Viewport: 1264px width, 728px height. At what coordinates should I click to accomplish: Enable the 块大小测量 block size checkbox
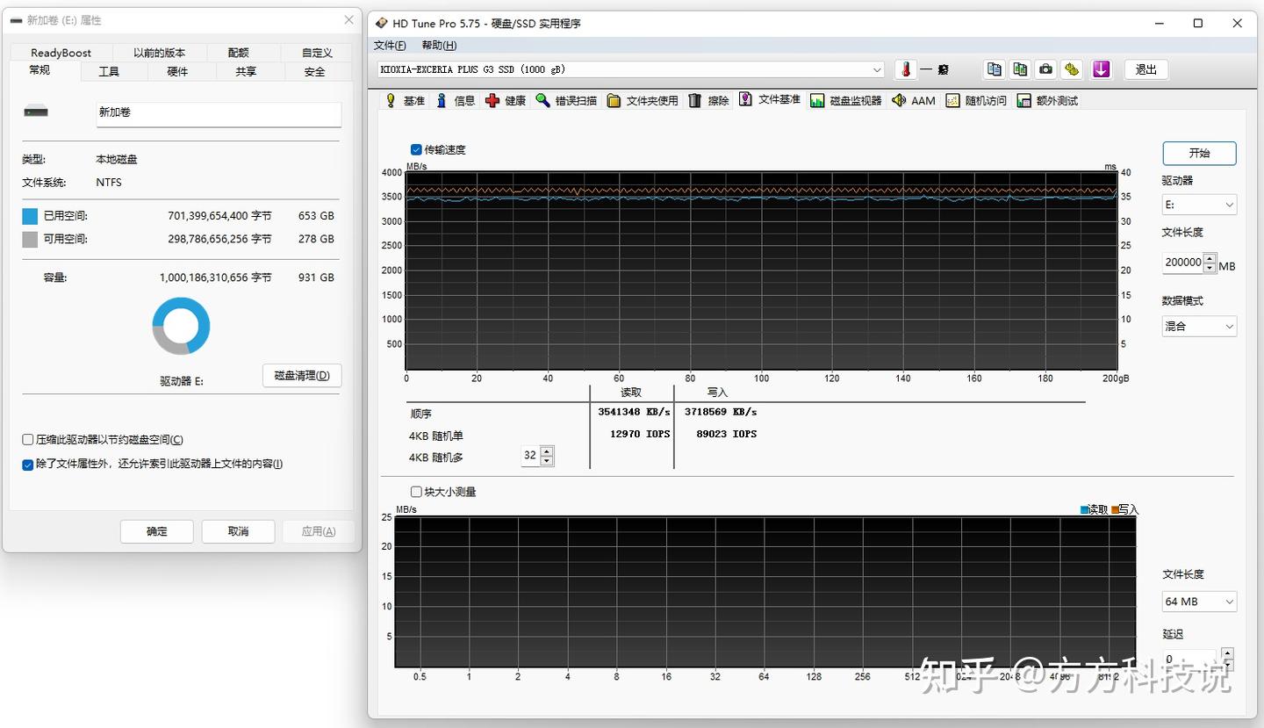point(416,492)
